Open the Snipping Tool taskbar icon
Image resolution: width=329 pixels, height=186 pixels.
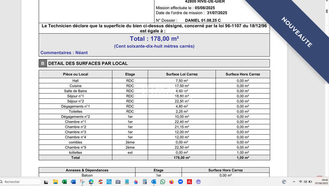[x=82, y=182]
